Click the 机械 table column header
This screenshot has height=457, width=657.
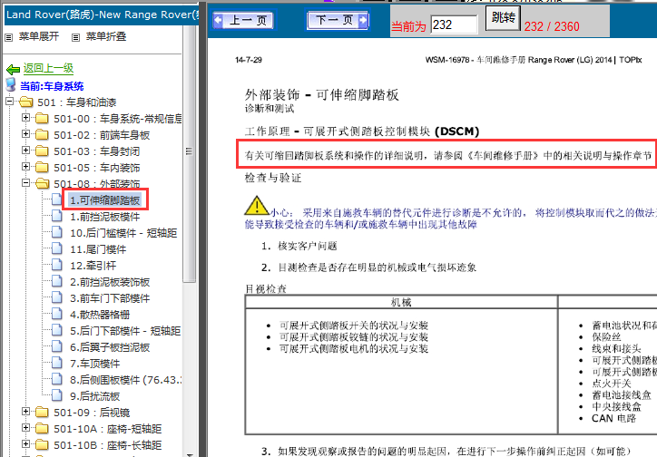coord(401,302)
